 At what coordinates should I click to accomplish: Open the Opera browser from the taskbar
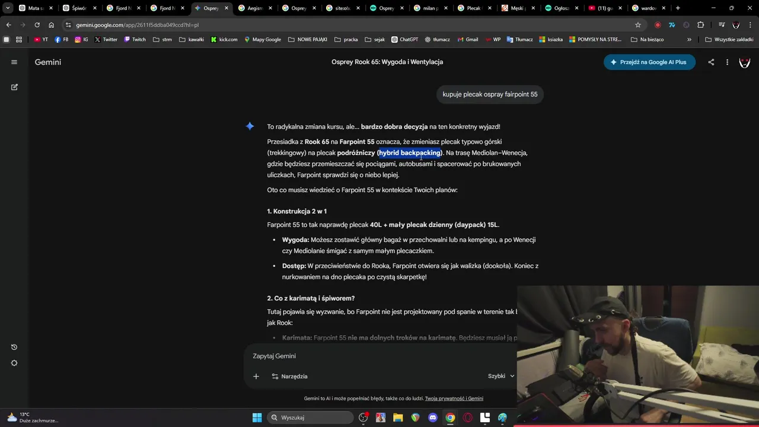tap(468, 418)
